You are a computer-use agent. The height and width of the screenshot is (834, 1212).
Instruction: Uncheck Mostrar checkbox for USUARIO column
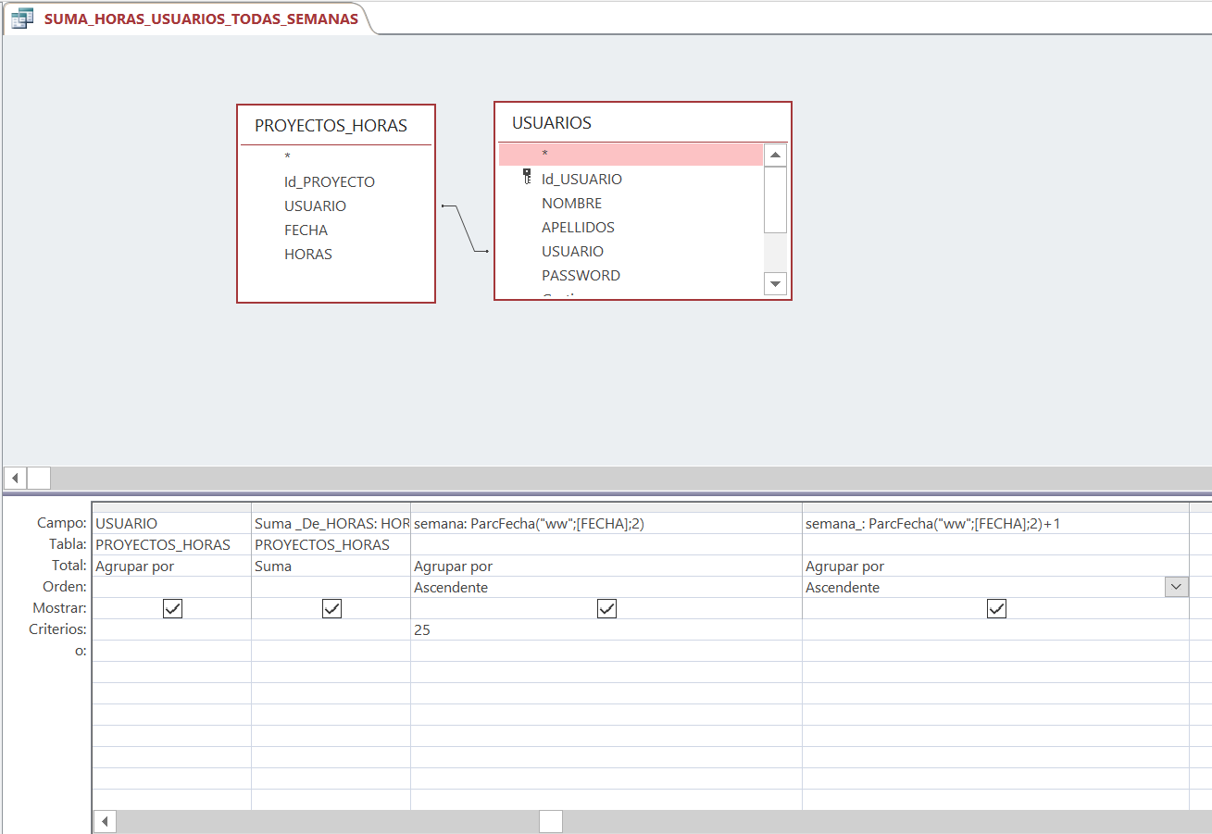[172, 608]
